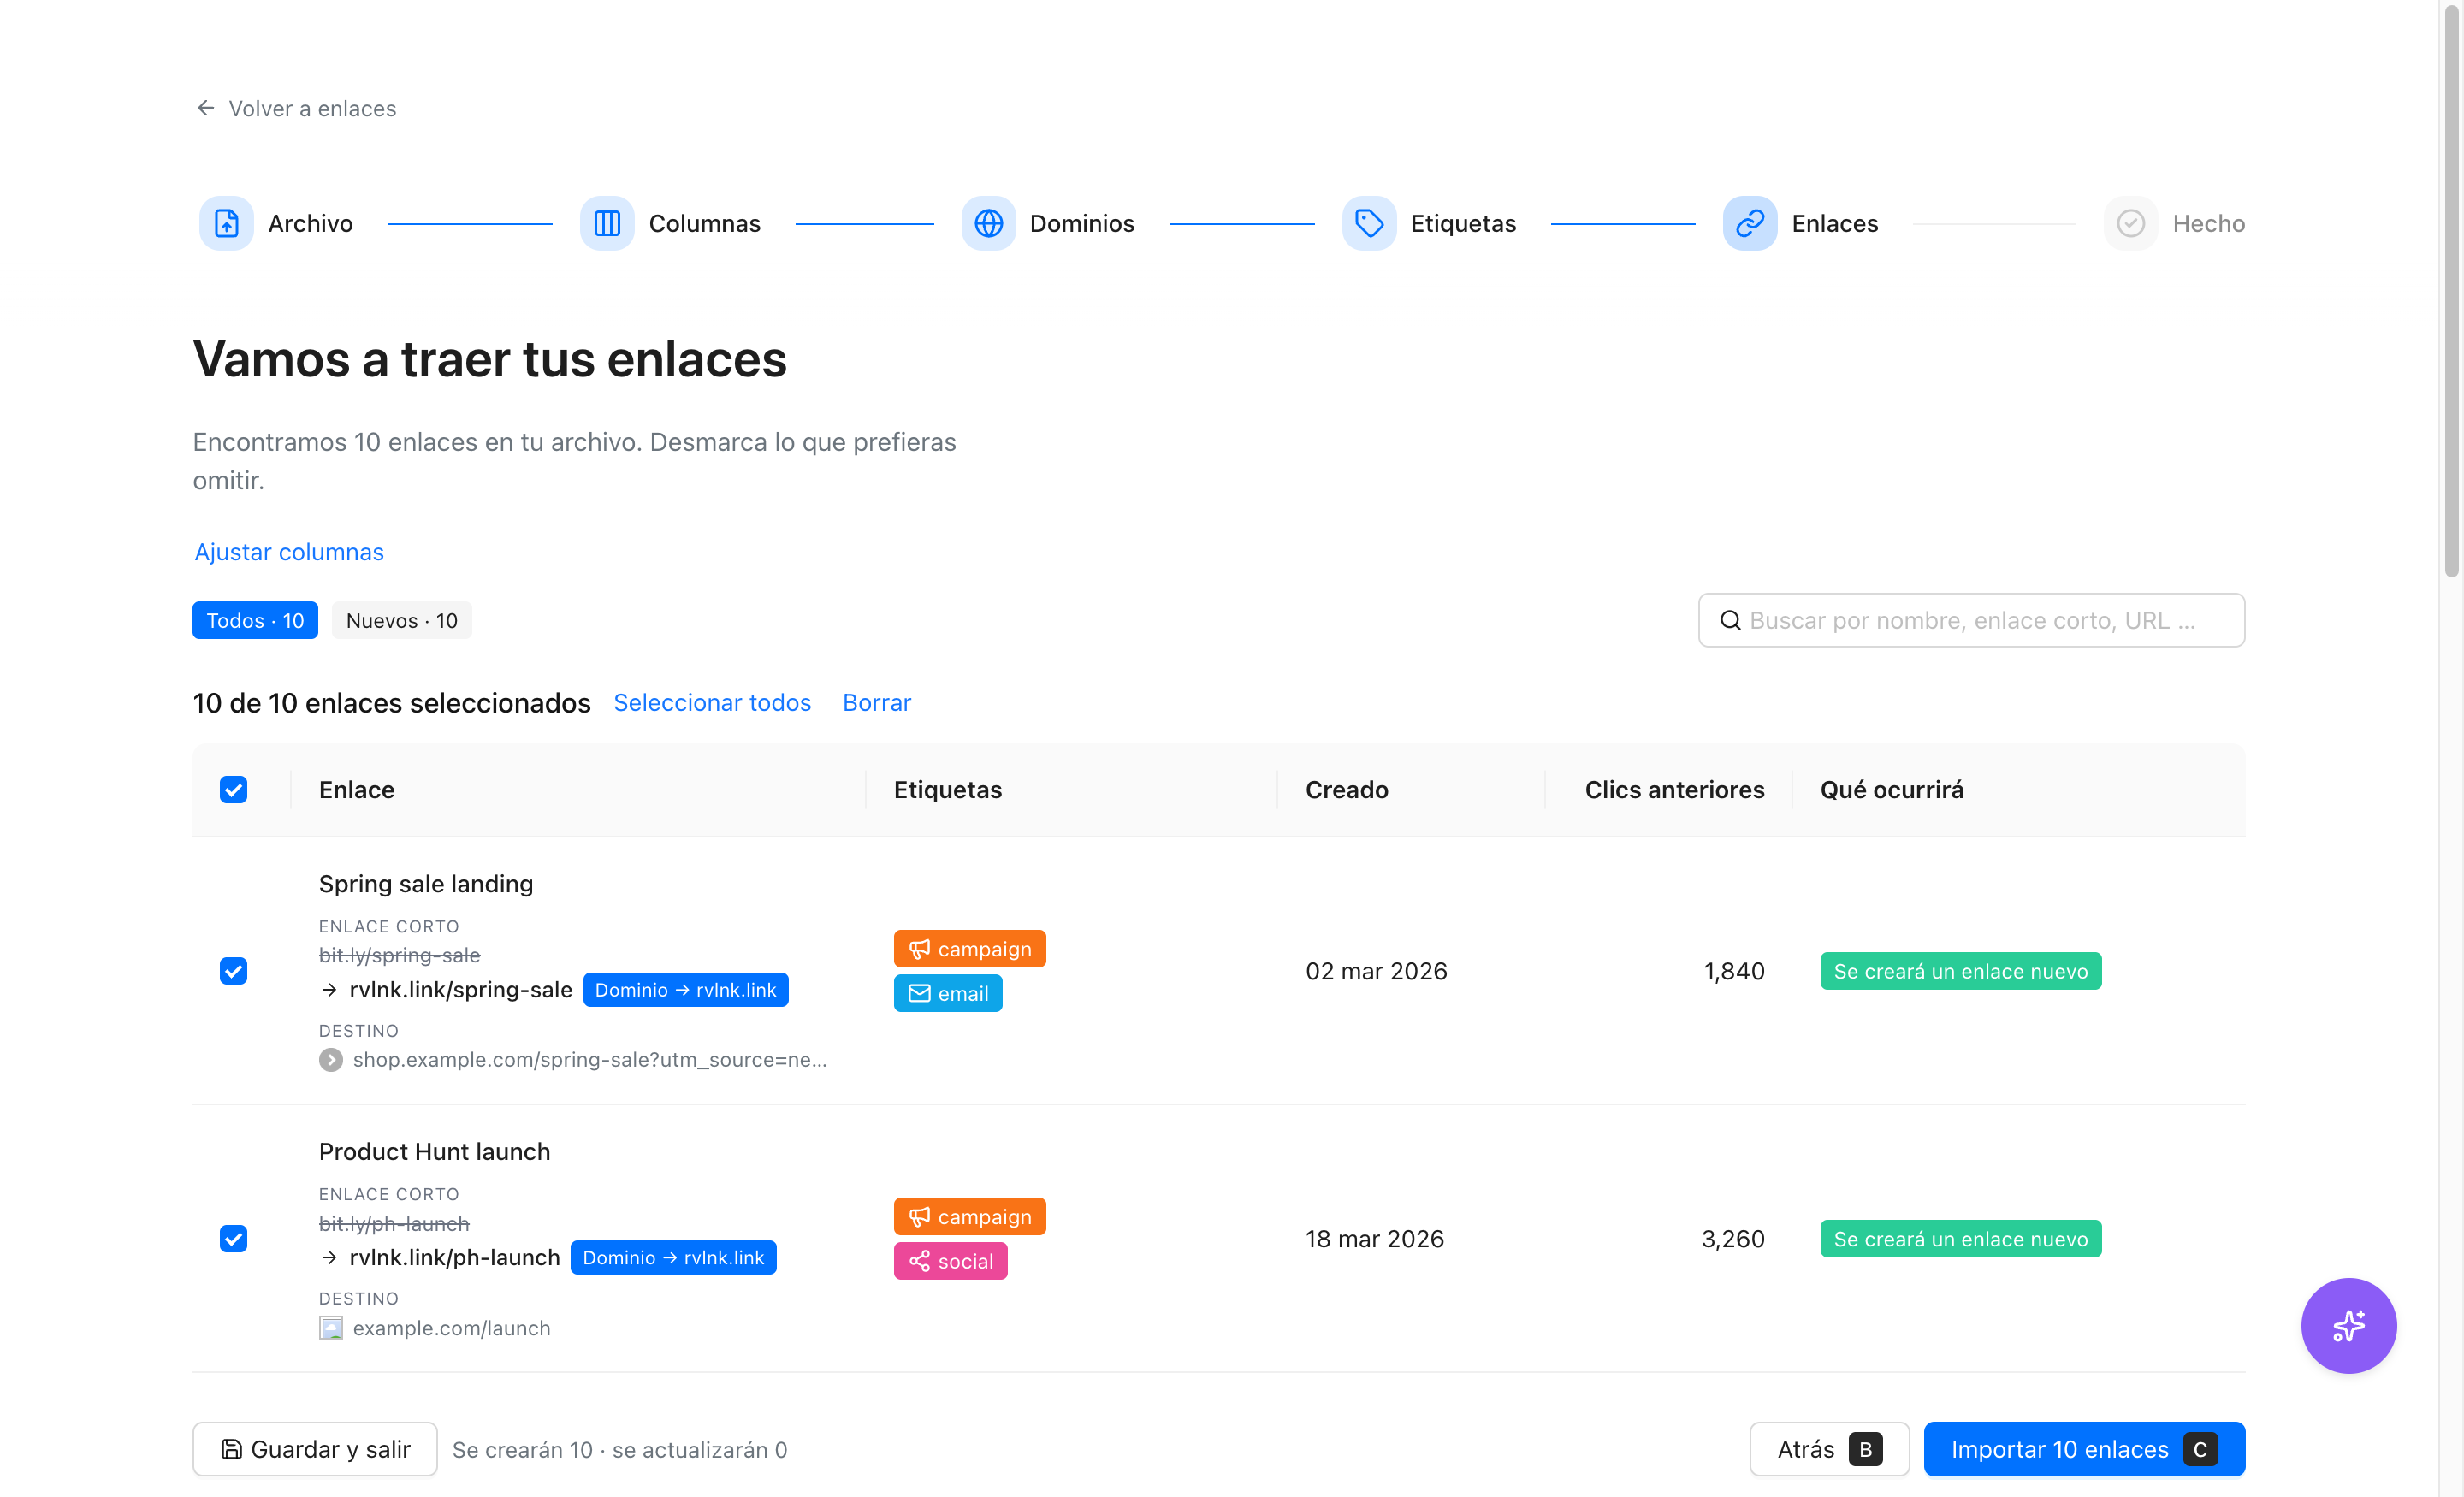Click the arrow before rvlnk.link/ph-launch
Viewport: 2464px width, 1497px height.
[x=330, y=1258]
